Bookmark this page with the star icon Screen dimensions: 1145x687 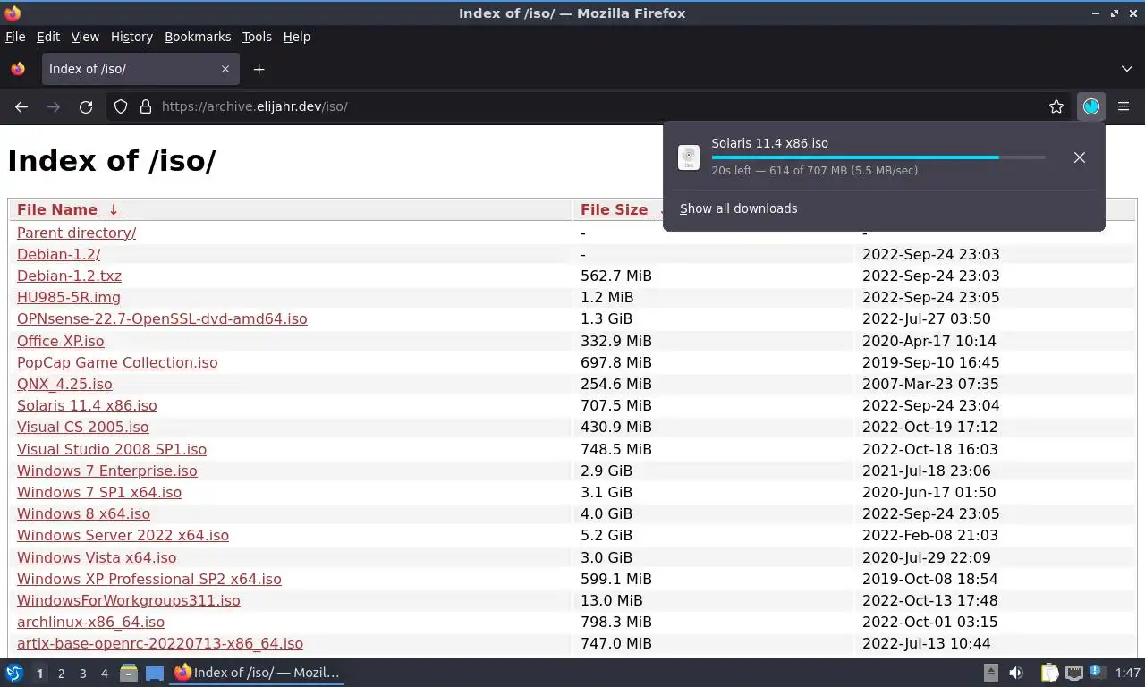click(1056, 106)
